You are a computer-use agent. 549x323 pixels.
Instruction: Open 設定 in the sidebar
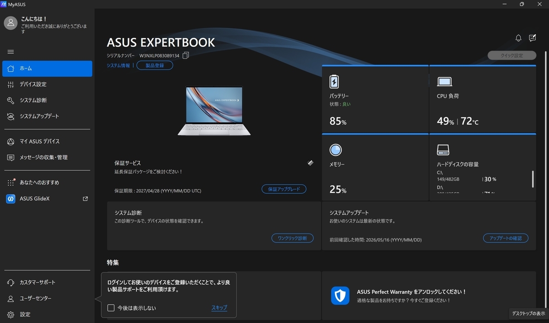pos(47,314)
